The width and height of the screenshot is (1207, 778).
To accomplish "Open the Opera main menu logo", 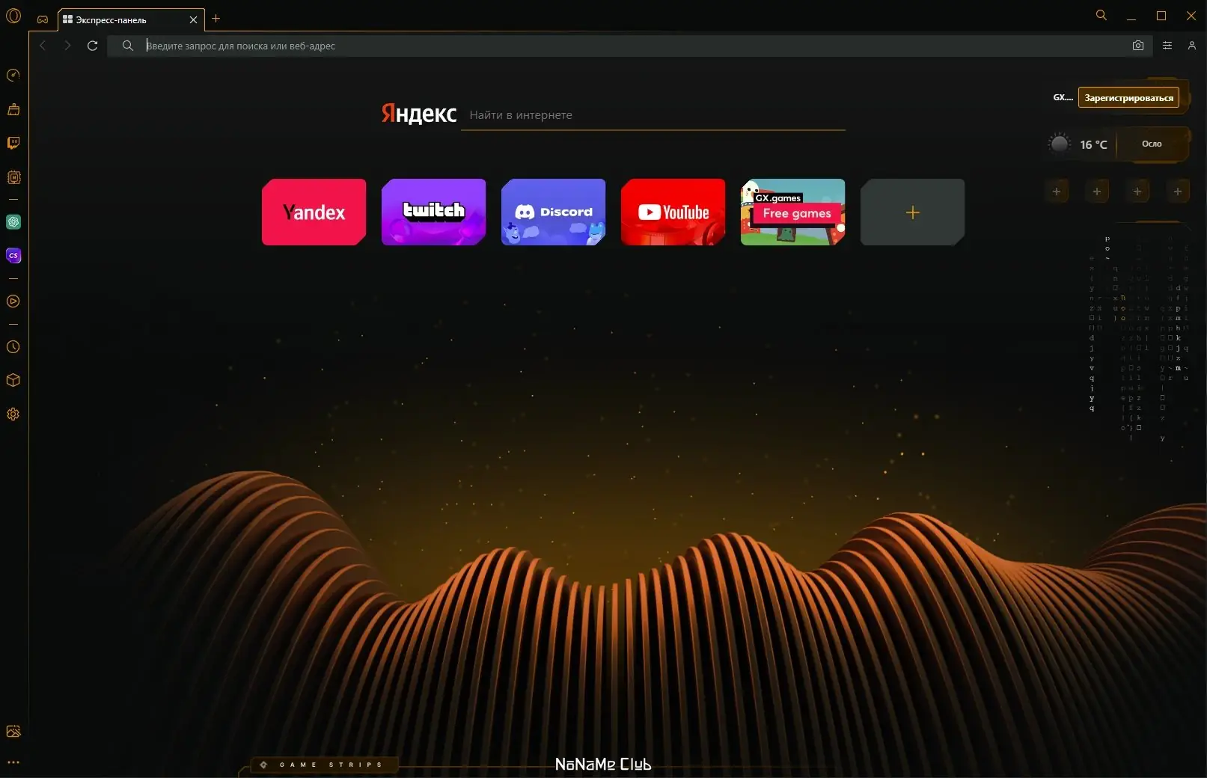I will pyautogui.click(x=13, y=16).
